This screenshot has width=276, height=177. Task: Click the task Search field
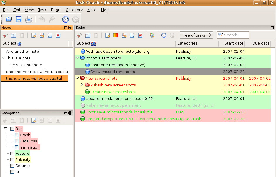233,35
